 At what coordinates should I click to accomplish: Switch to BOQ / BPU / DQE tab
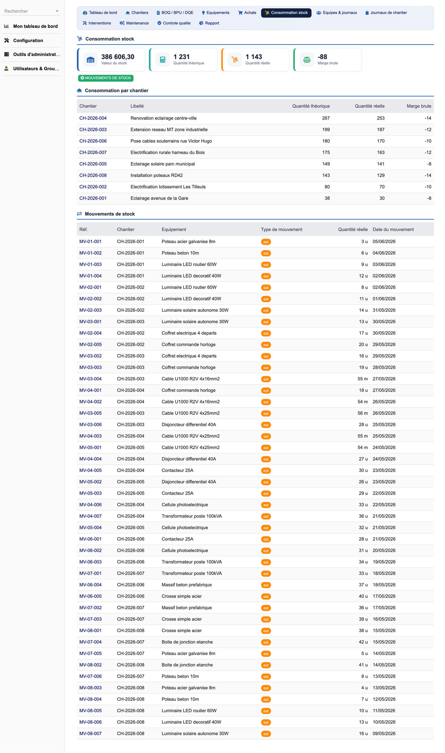pyautogui.click(x=175, y=13)
